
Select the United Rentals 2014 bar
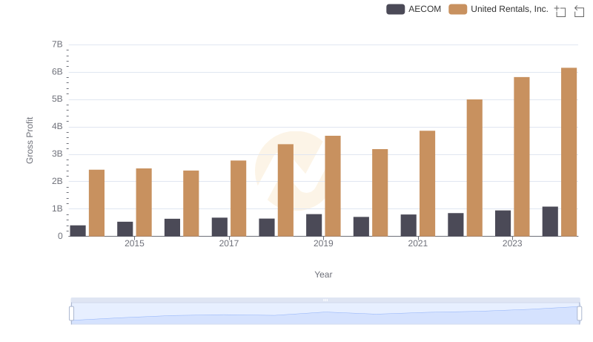pyautogui.click(x=96, y=203)
